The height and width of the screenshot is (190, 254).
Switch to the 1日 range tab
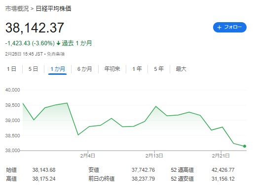11,69
